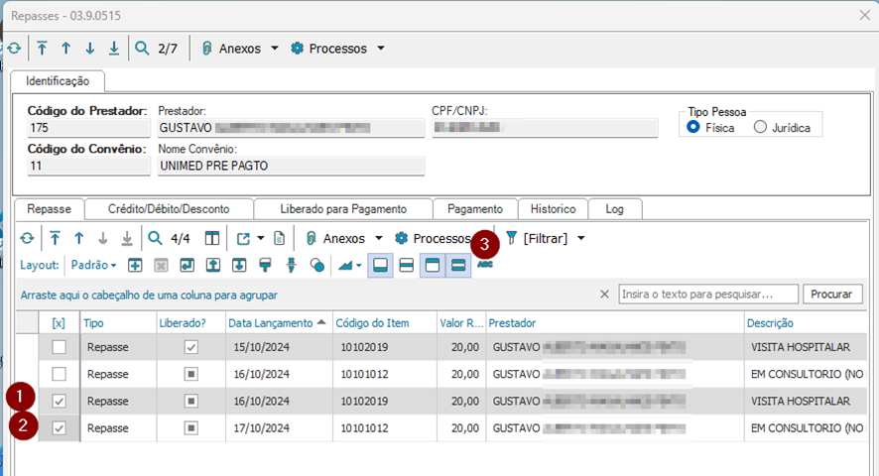Click the pin icon in layout toolbar
The height and width of the screenshot is (476, 879).
point(291,265)
